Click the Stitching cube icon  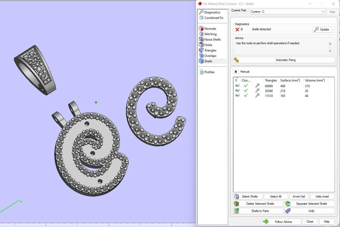coord(201,34)
